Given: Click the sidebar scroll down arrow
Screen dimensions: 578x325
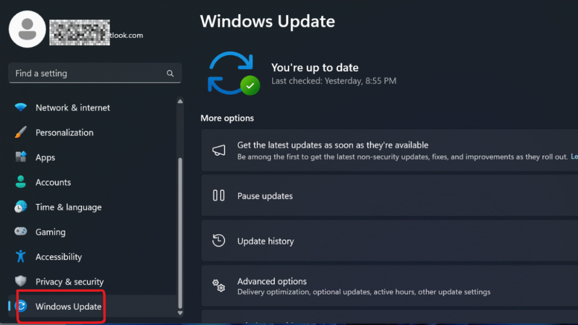Looking at the screenshot, I should [x=180, y=313].
